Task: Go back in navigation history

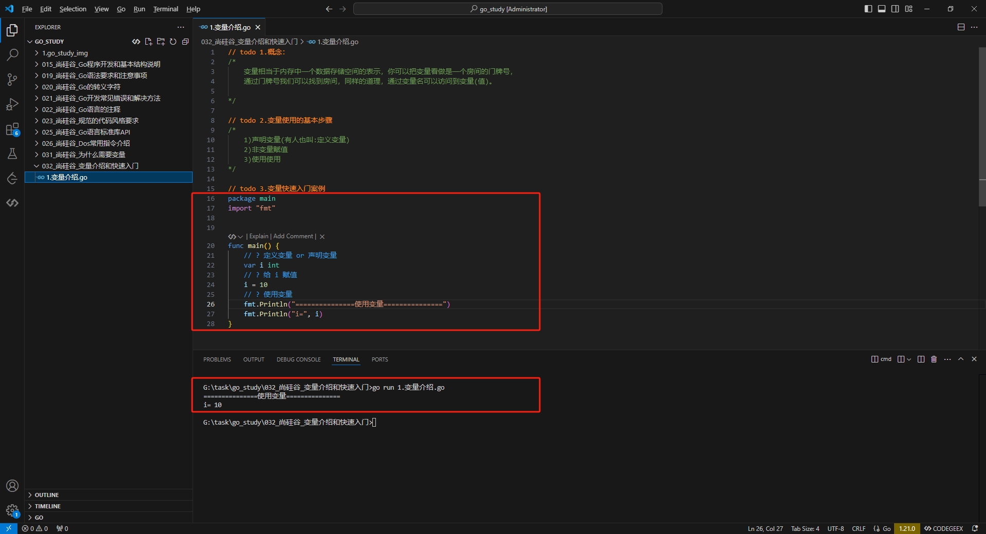Action: point(329,9)
